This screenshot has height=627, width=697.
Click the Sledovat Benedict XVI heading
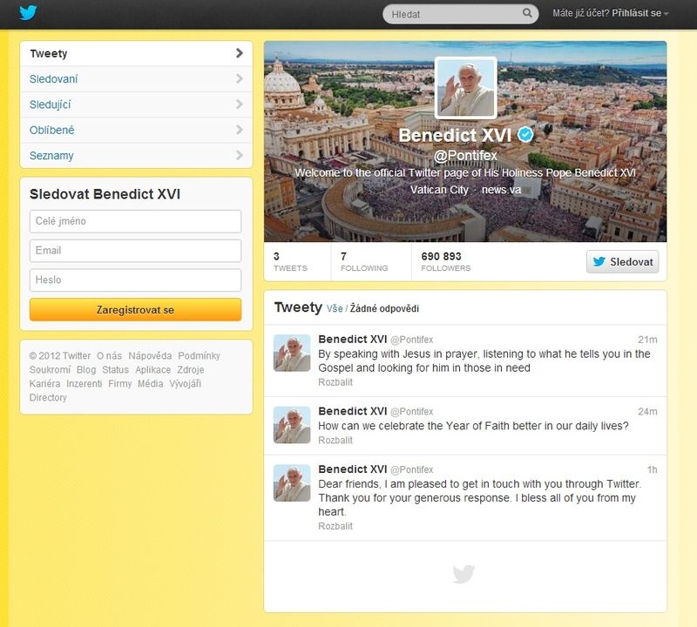click(x=105, y=194)
